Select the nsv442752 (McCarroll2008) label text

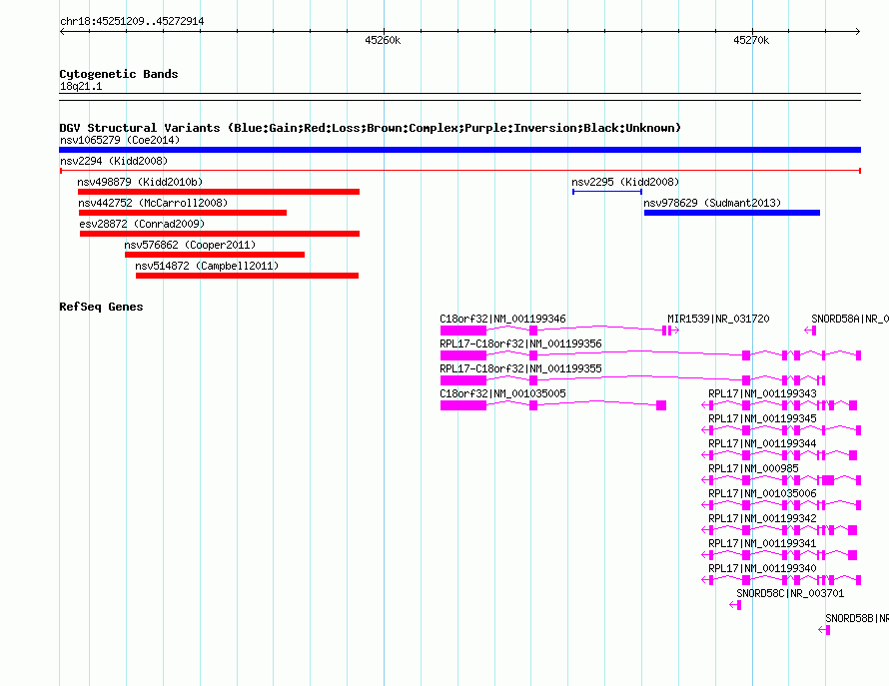point(153,203)
